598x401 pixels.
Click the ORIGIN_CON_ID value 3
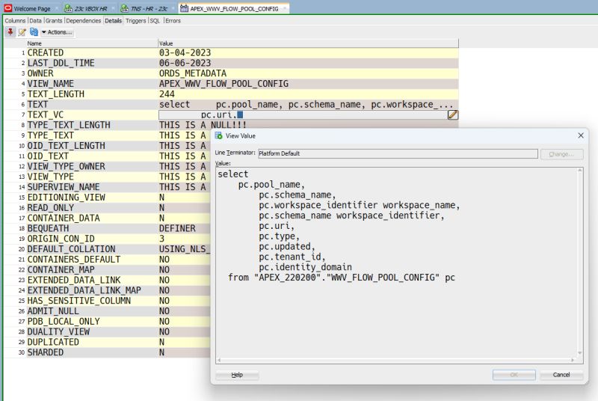[x=161, y=239]
